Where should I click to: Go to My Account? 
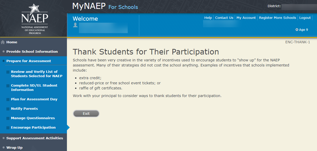click(246, 18)
